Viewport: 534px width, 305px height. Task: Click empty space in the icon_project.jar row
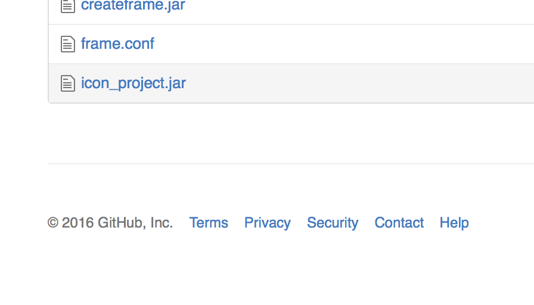[358, 83]
